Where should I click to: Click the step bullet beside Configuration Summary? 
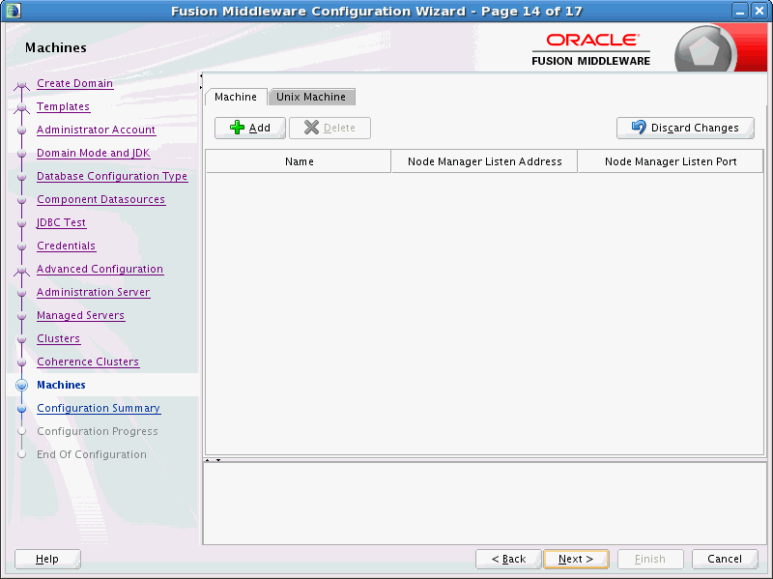pyautogui.click(x=21, y=408)
